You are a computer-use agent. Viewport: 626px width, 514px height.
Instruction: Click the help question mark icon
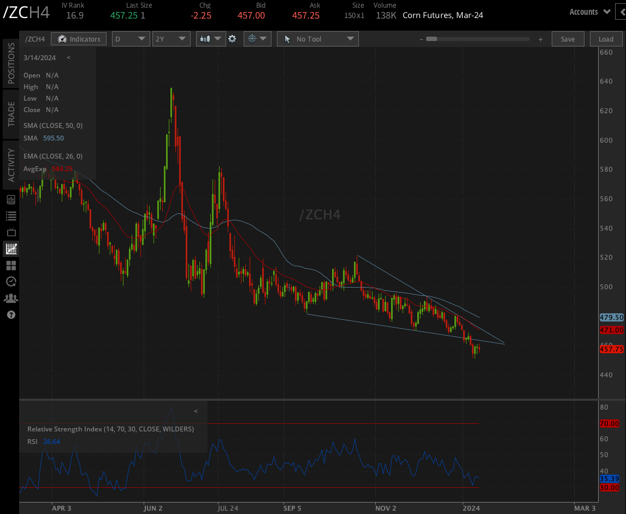pyautogui.click(x=11, y=315)
